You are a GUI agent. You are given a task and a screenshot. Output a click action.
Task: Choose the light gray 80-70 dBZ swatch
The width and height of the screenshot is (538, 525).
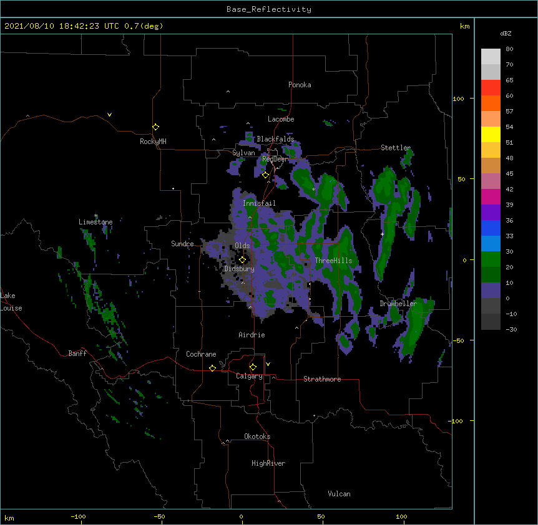click(491, 57)
